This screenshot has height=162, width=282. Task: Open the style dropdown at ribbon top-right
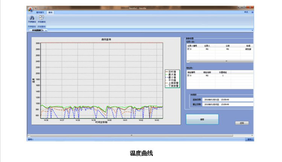coord(246,12)
